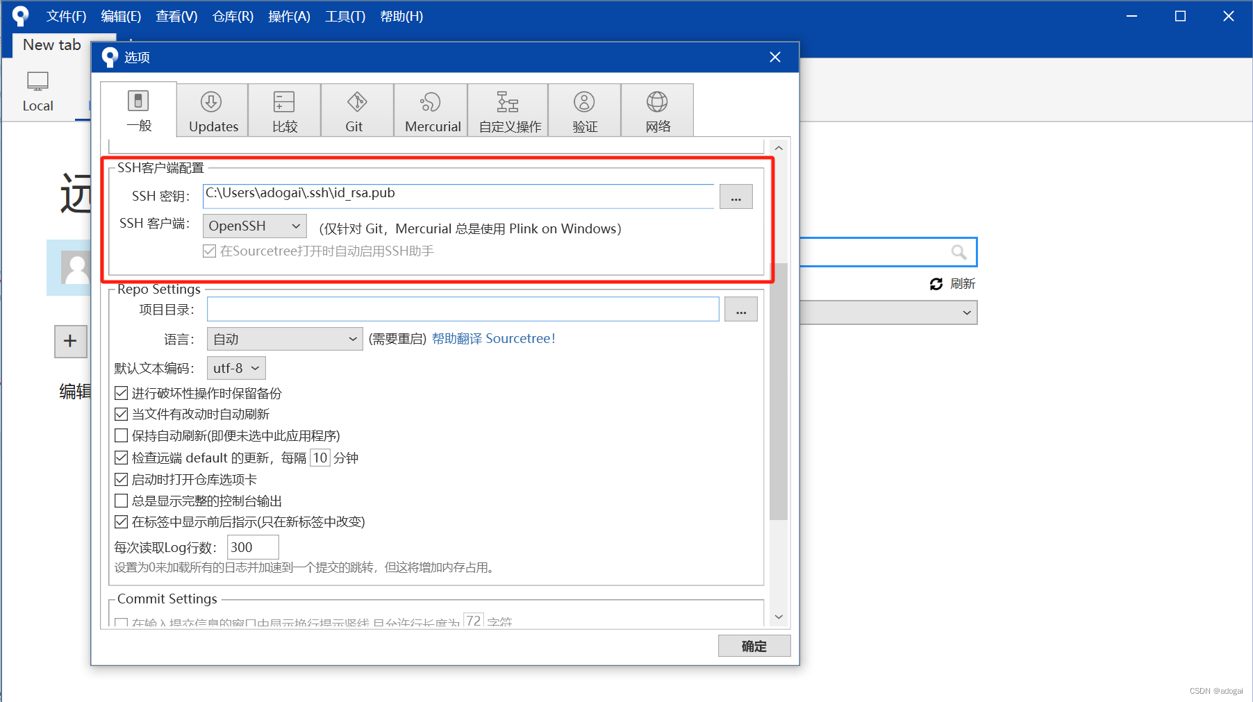The height and width of the screenshot is (702, 1253).
Task: Click the 确定 OK button
Action: click(754, 646)
